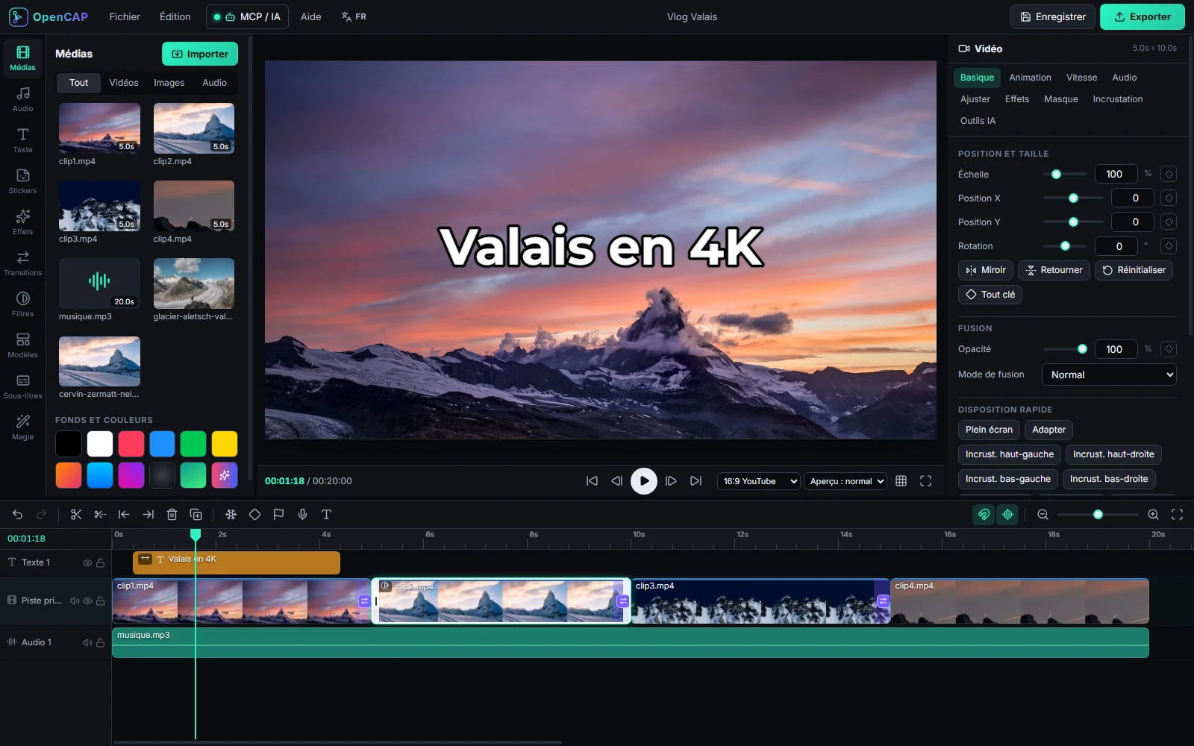Viewport: 1194px width, 746px height.
Task: Open the Effets sidebar panel
Action: click(23, 222)
